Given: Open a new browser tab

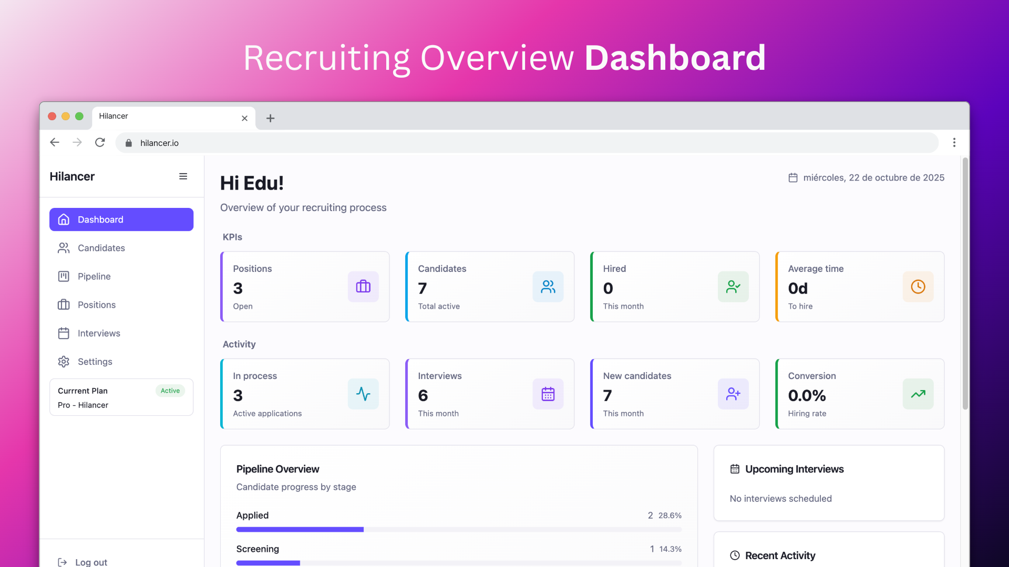Looking at the screenshot, I should click(x=270, y=118).
